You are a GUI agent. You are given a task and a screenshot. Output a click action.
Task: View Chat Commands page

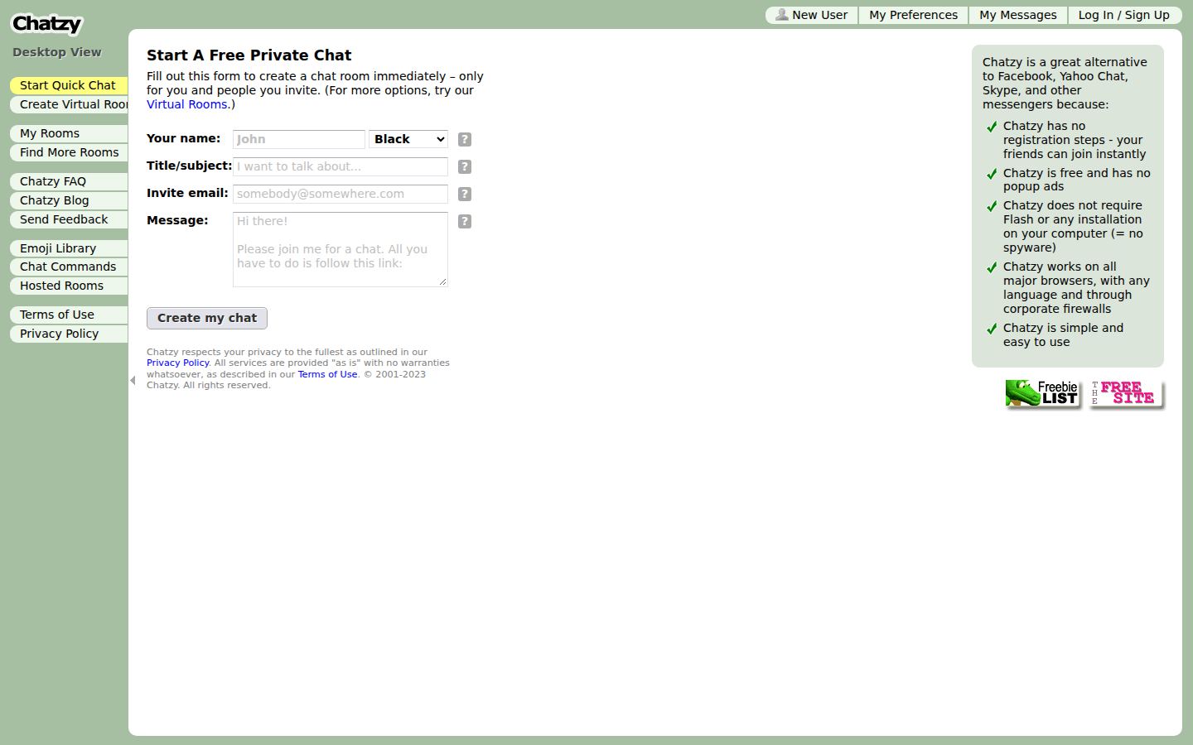coord(69,267)
